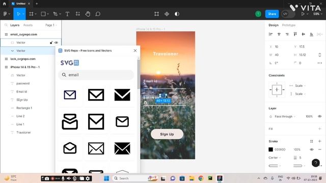Pick the solid black envelope in the first row

coord(122,95)
